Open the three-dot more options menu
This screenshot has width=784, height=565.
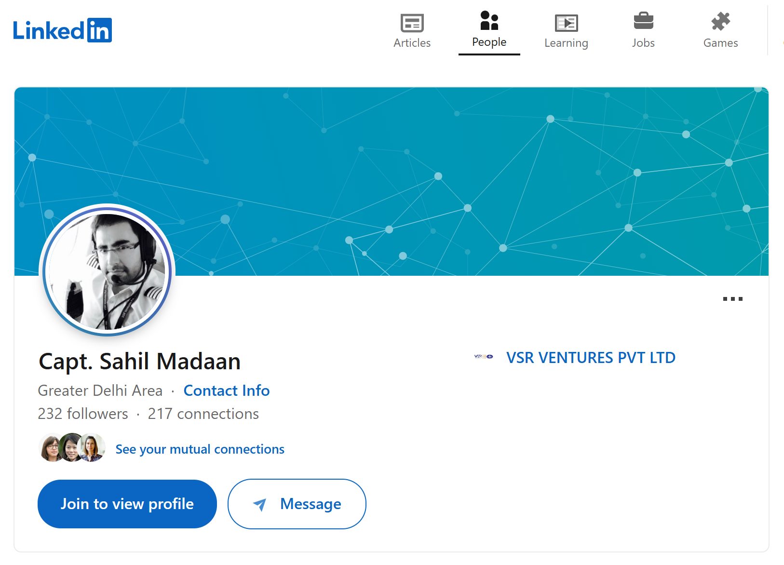pos(732,299)
